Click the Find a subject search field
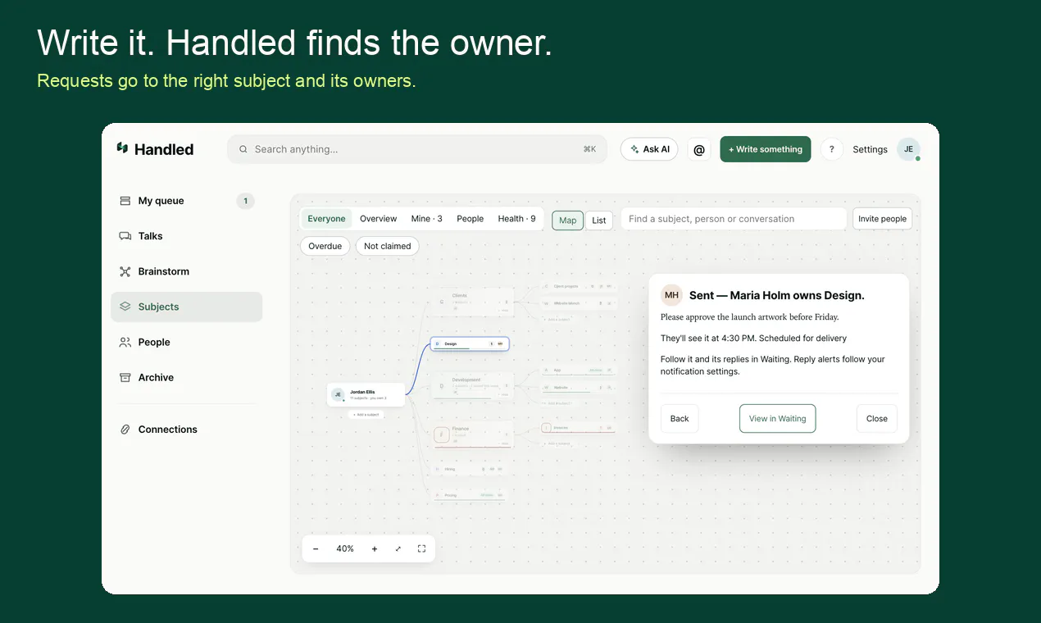The width and height of the screenshot is (1041, 623). coord(734,219)
